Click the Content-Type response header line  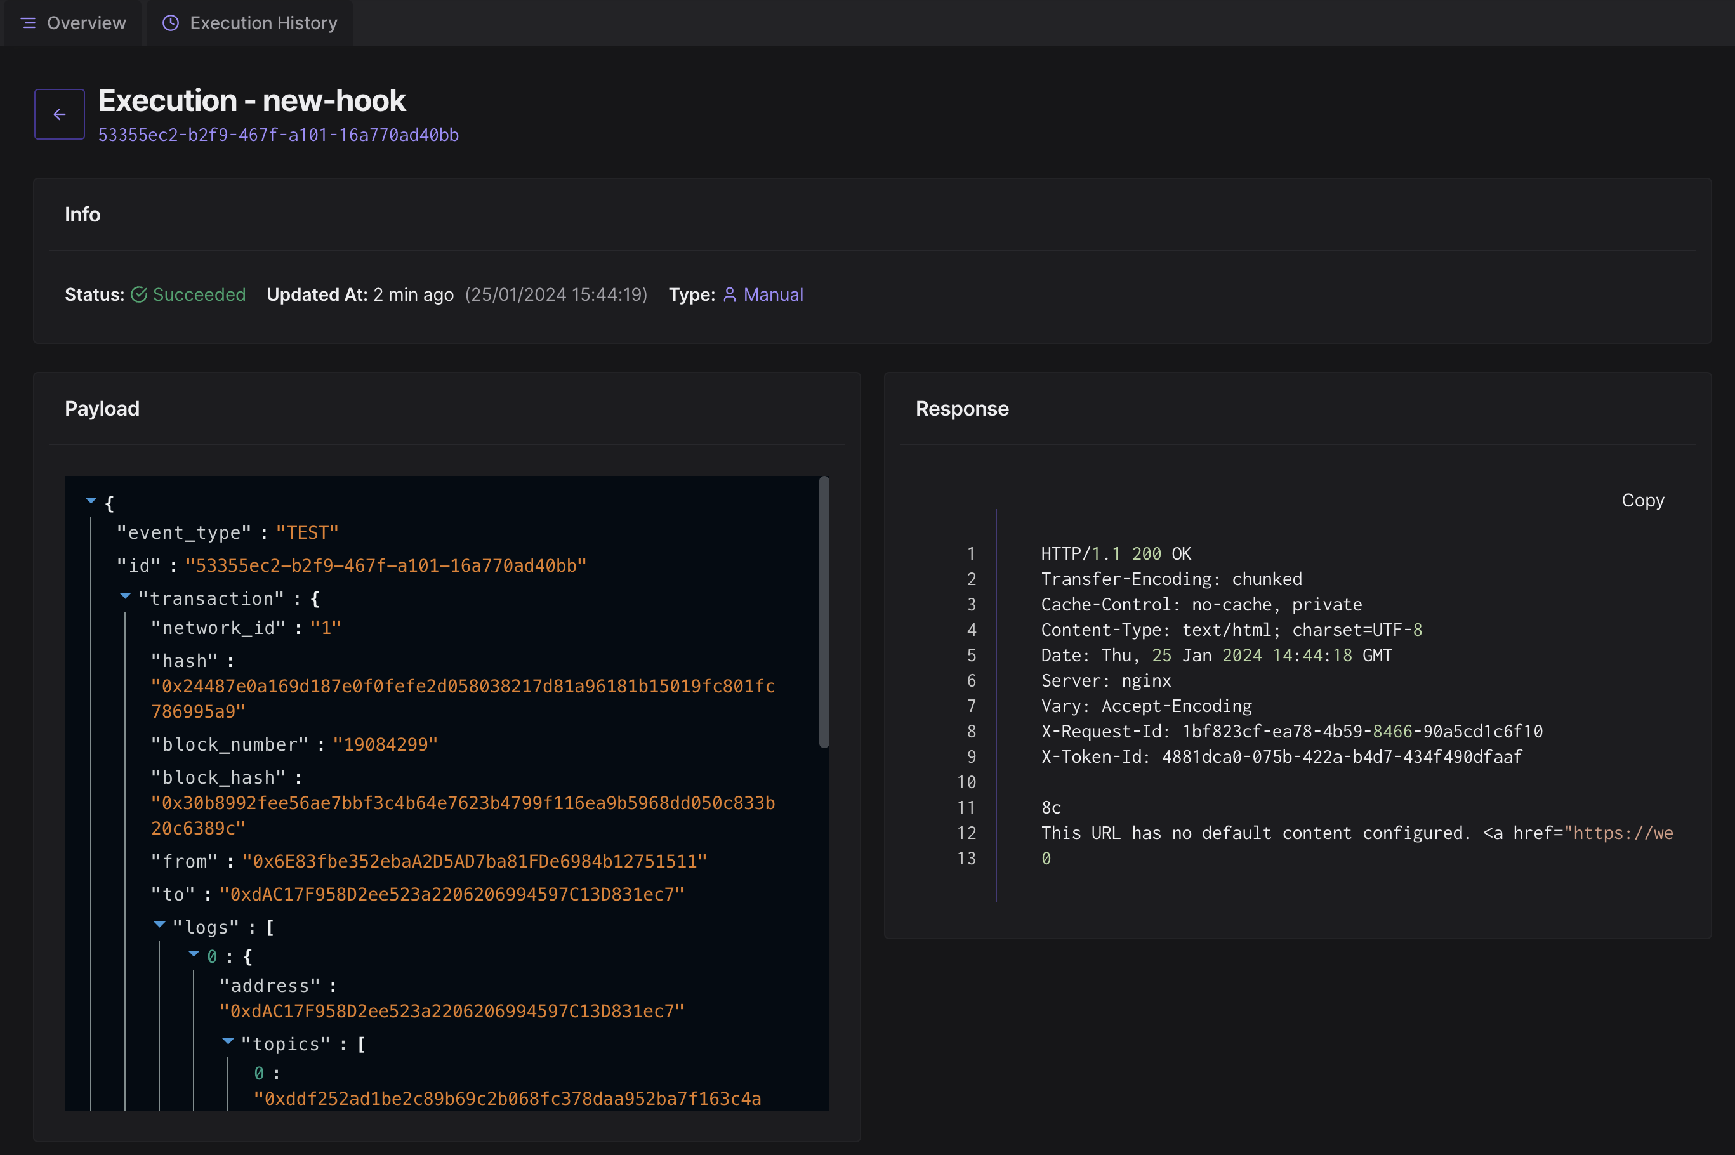click(1231, 630)
